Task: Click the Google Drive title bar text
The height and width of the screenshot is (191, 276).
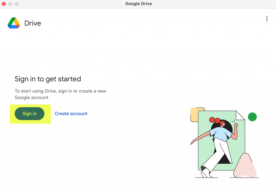Action: 139,4
